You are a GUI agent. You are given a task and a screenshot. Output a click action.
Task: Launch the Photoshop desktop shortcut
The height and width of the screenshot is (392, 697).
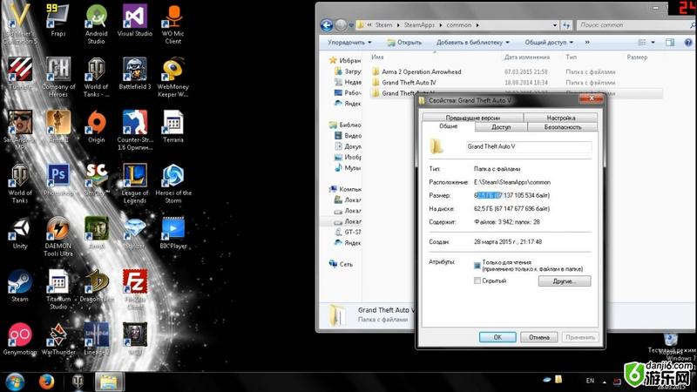click(58, 180)
